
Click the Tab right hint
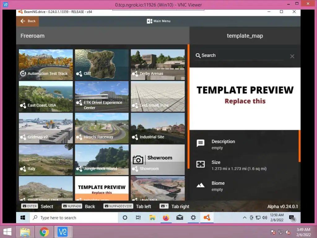coord(174,206)
